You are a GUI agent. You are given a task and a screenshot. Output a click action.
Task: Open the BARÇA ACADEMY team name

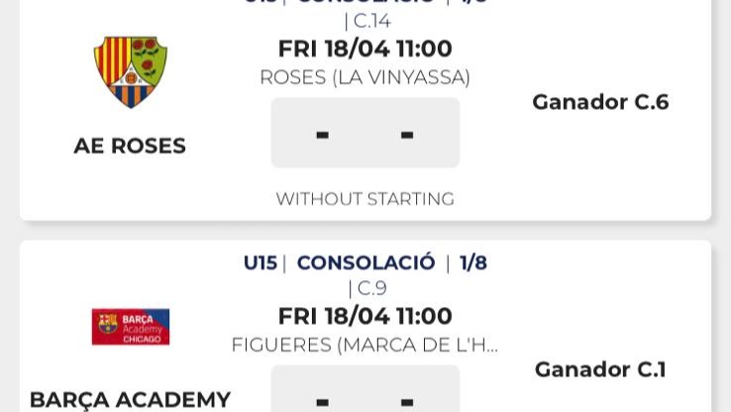(130, 400)
